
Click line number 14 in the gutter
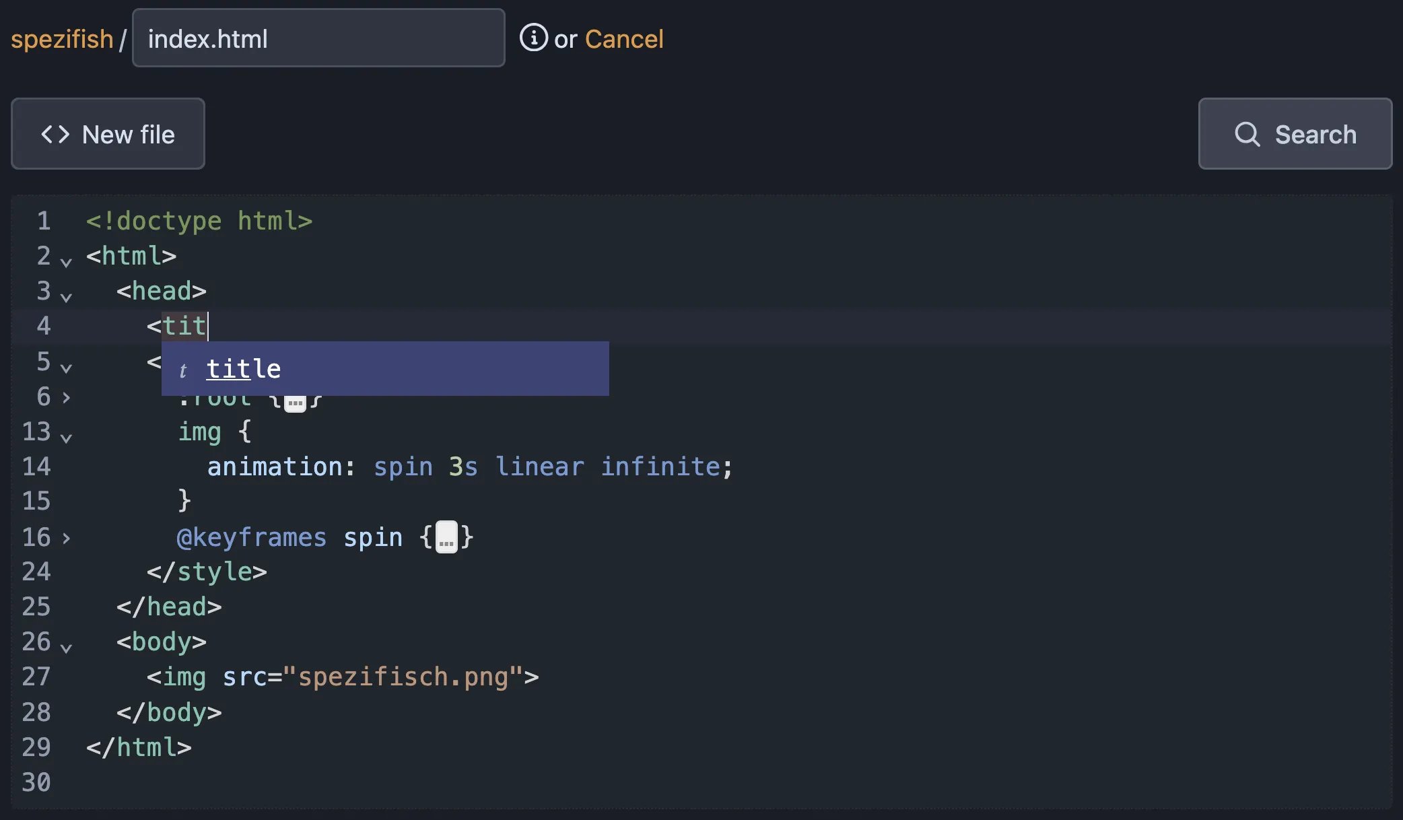coord(38,466)
